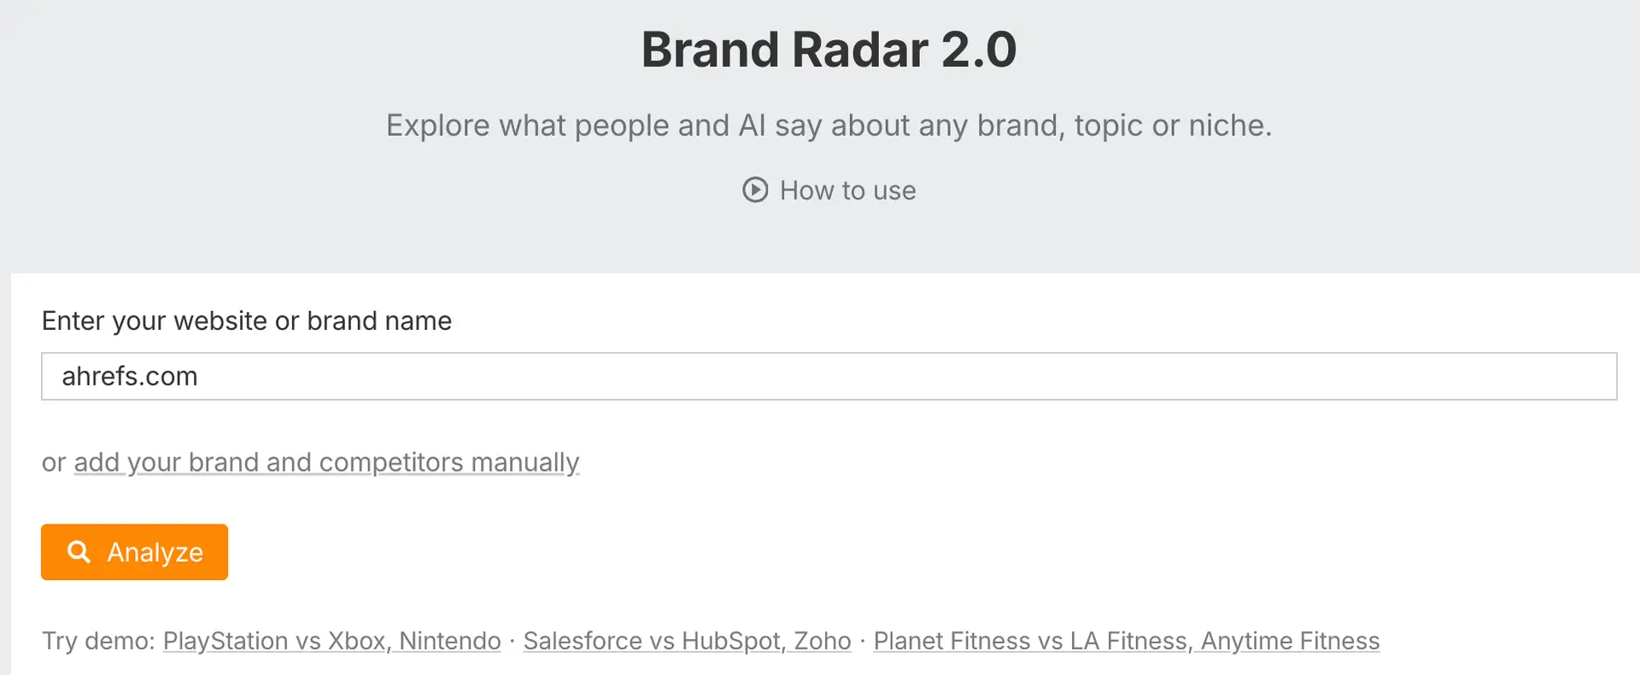This screenshot has height=675, width=1640.
Task: Click the Enter your website or brand name label
Action: tap(247, 320)
